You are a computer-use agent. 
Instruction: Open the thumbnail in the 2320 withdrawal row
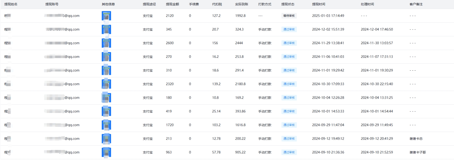(x=106, y=84)
